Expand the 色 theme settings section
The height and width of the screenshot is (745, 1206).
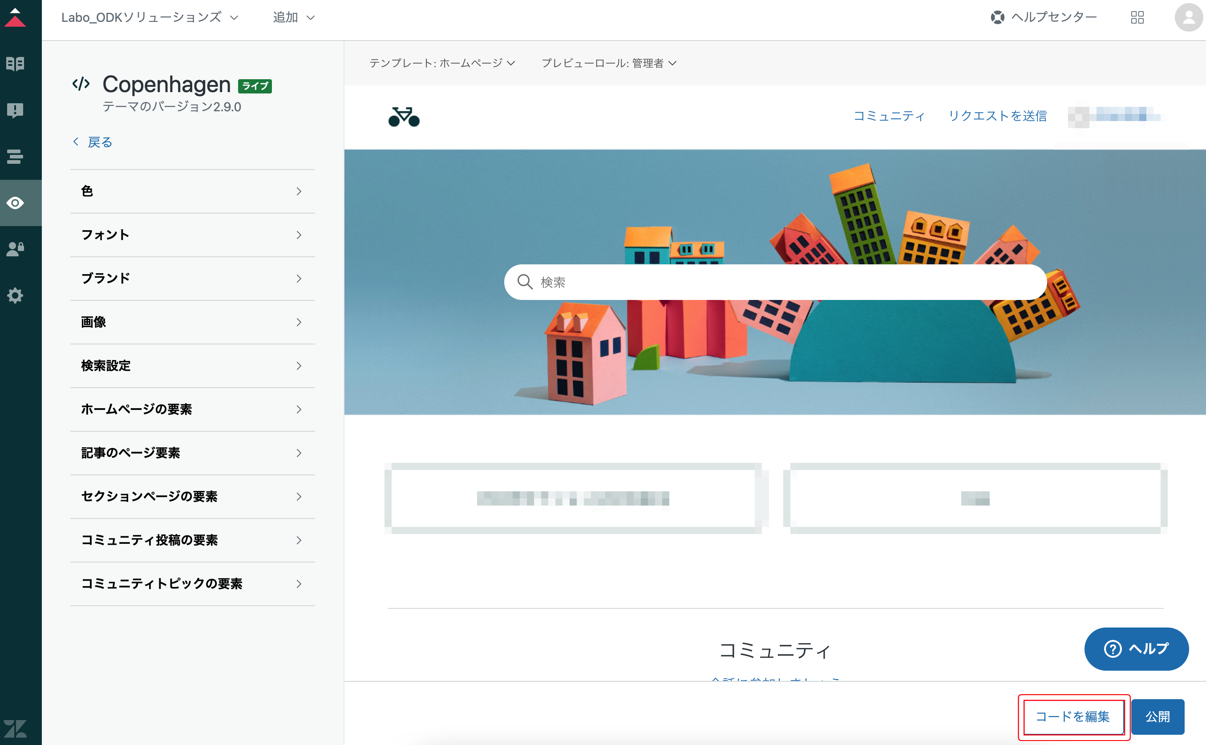point(192,191)
